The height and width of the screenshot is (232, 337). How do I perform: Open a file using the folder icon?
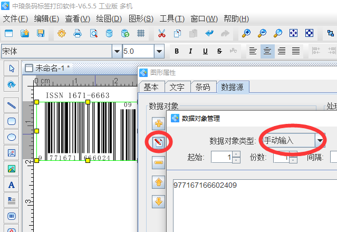(x=25, y=33)
